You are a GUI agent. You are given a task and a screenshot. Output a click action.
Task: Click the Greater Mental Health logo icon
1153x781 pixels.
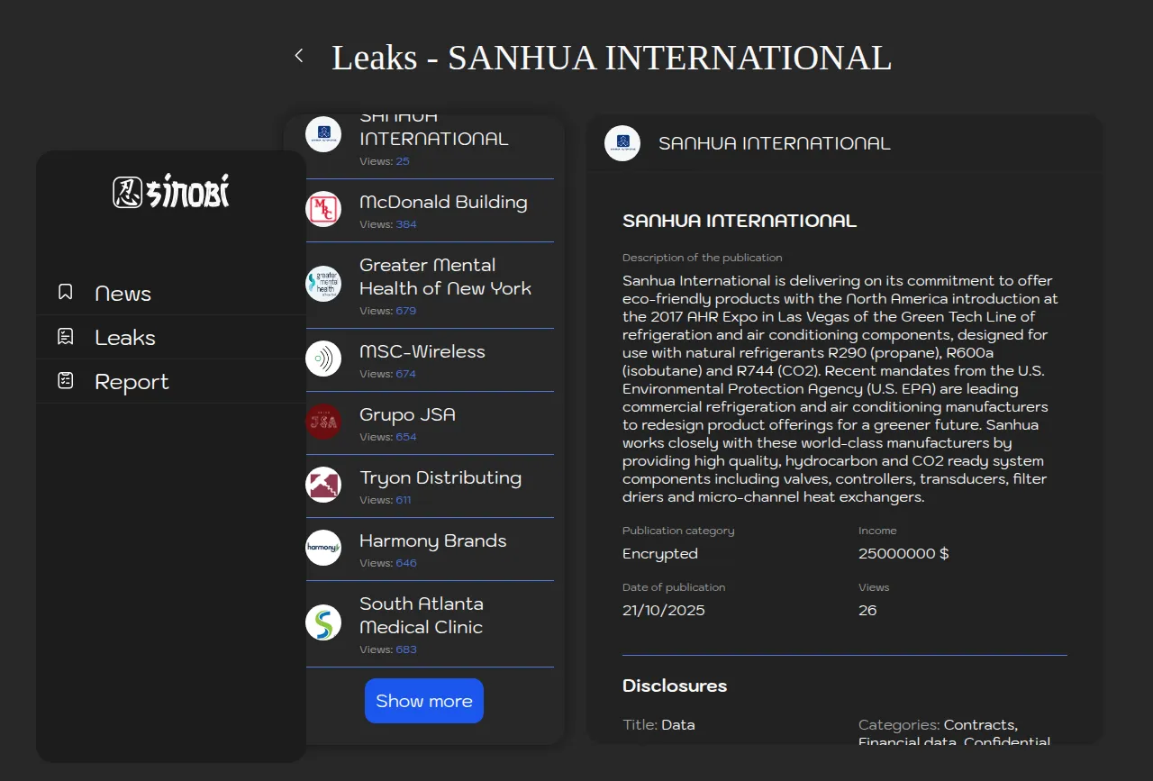323,284
